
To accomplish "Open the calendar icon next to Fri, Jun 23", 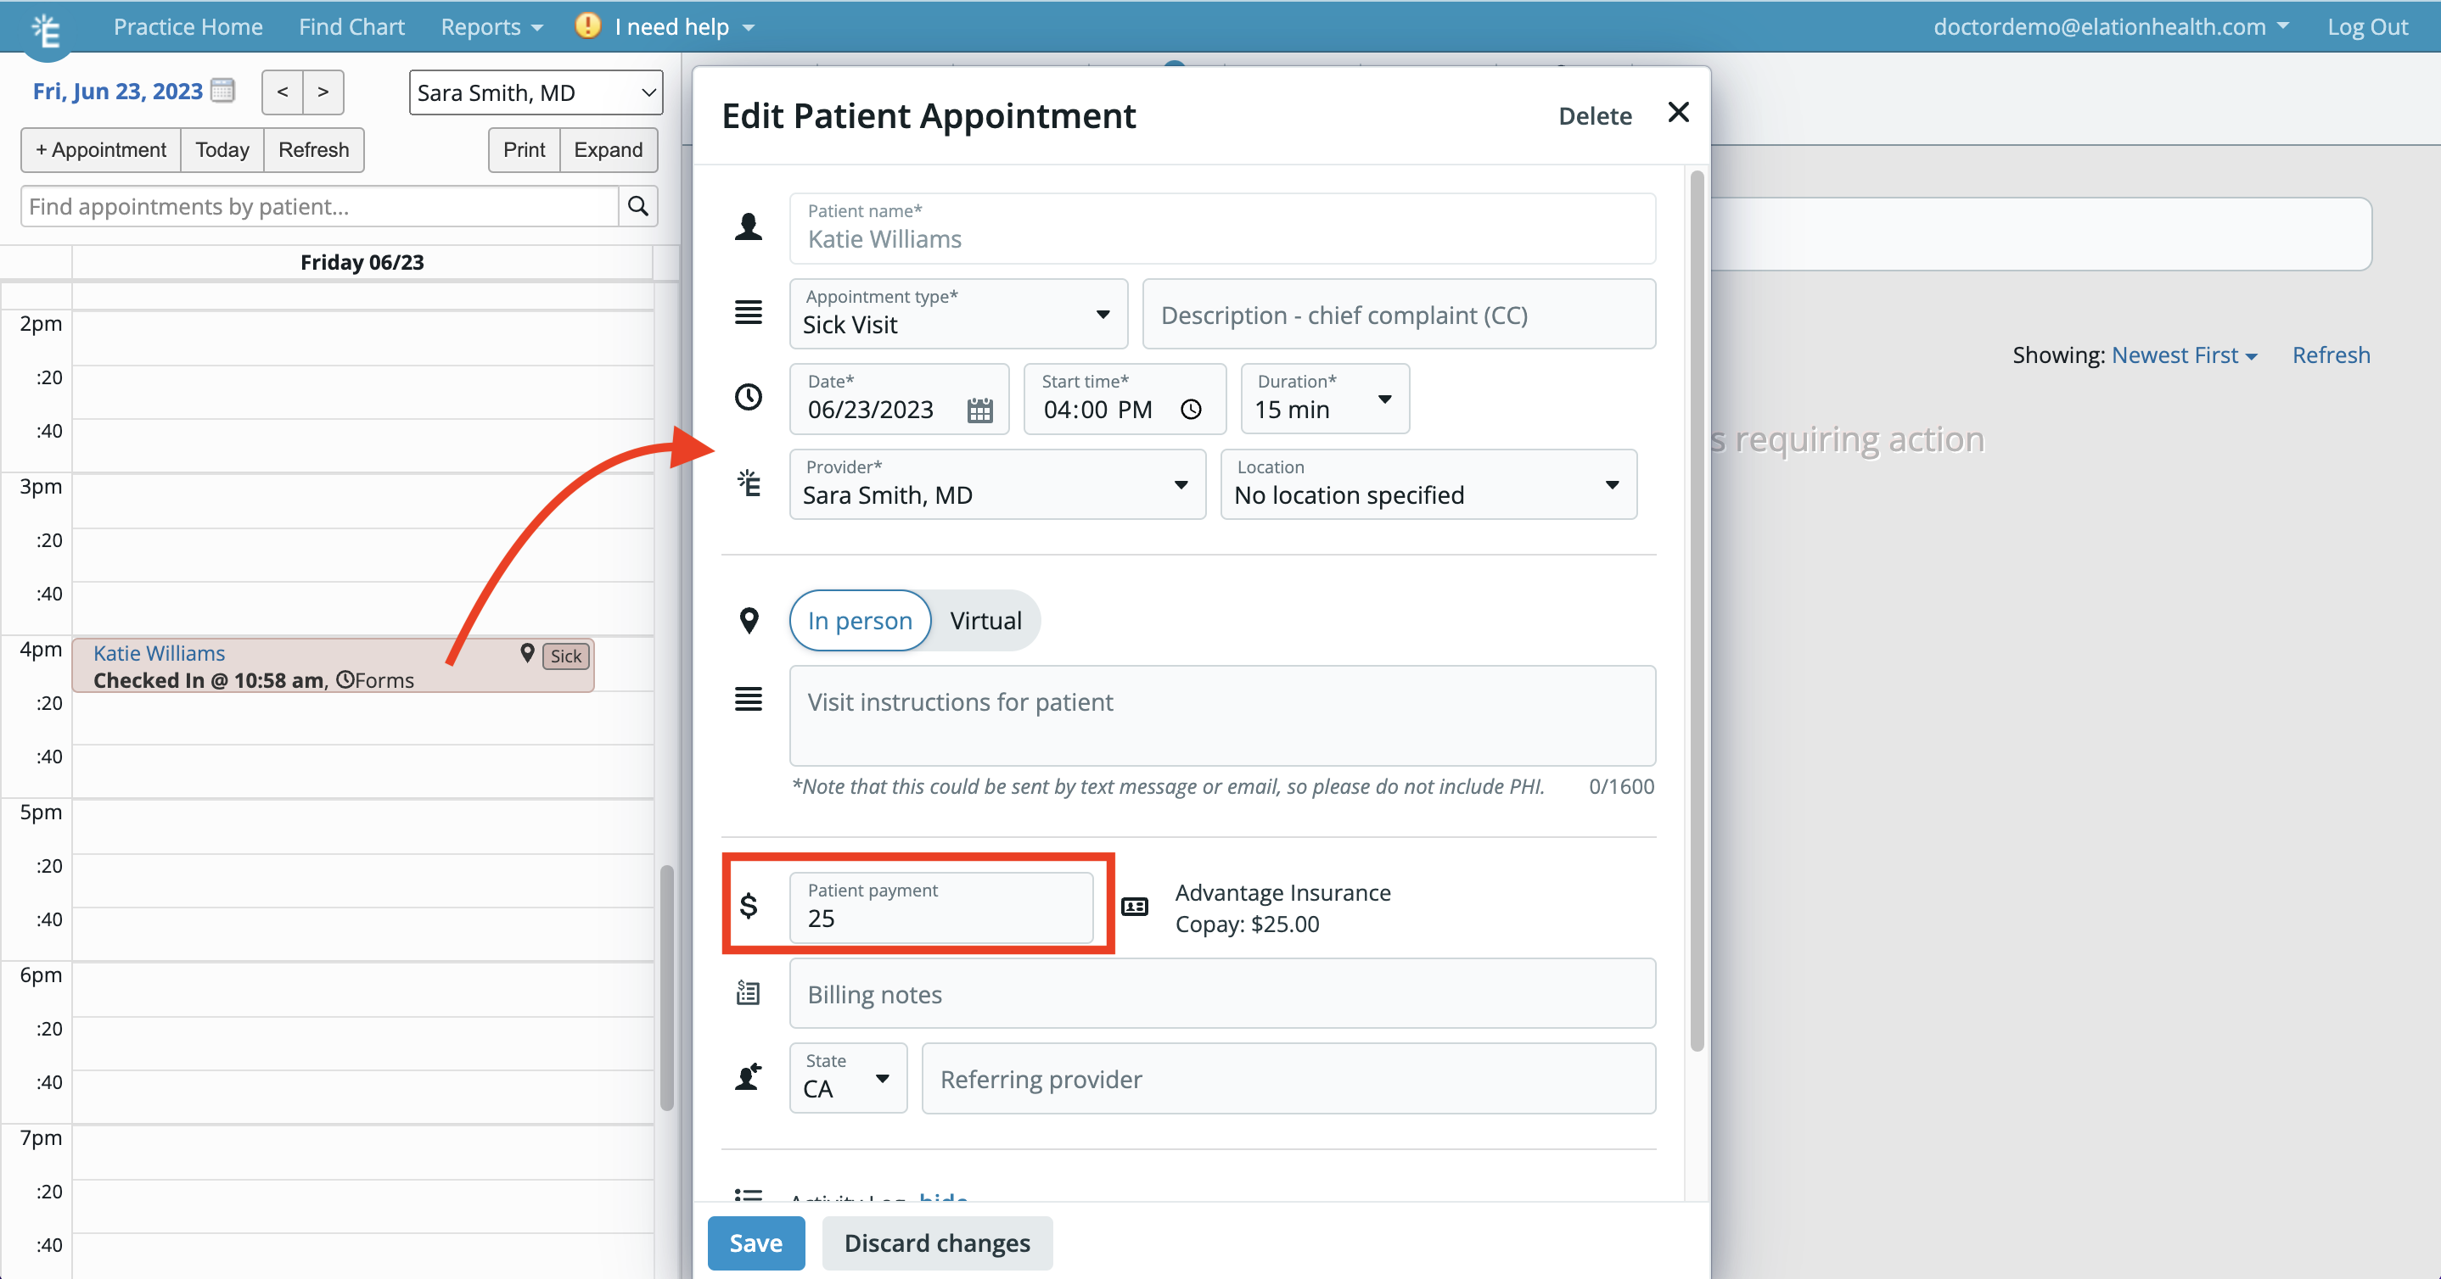I will (222, 90).
